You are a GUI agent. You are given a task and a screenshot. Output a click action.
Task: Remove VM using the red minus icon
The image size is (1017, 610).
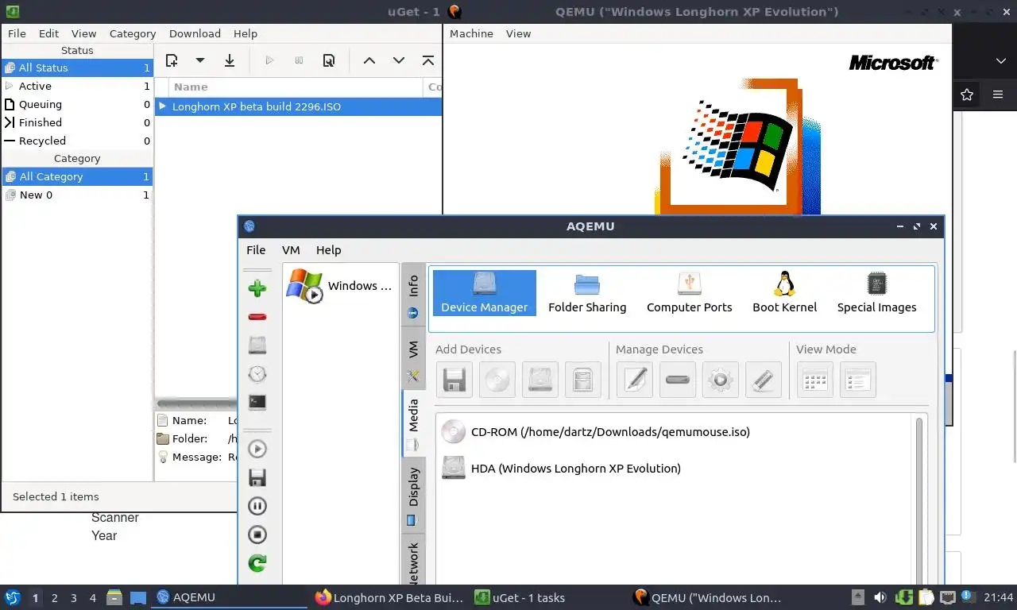pos(257,317)
